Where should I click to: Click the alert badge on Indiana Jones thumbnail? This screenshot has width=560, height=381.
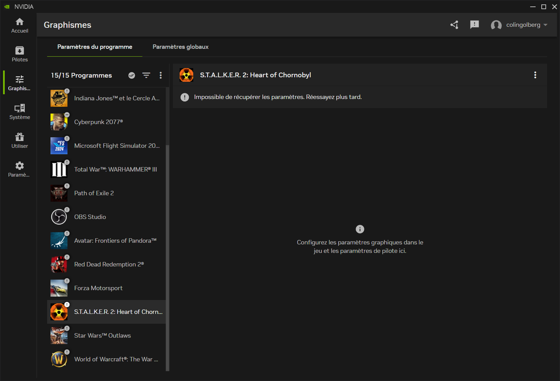67,91
